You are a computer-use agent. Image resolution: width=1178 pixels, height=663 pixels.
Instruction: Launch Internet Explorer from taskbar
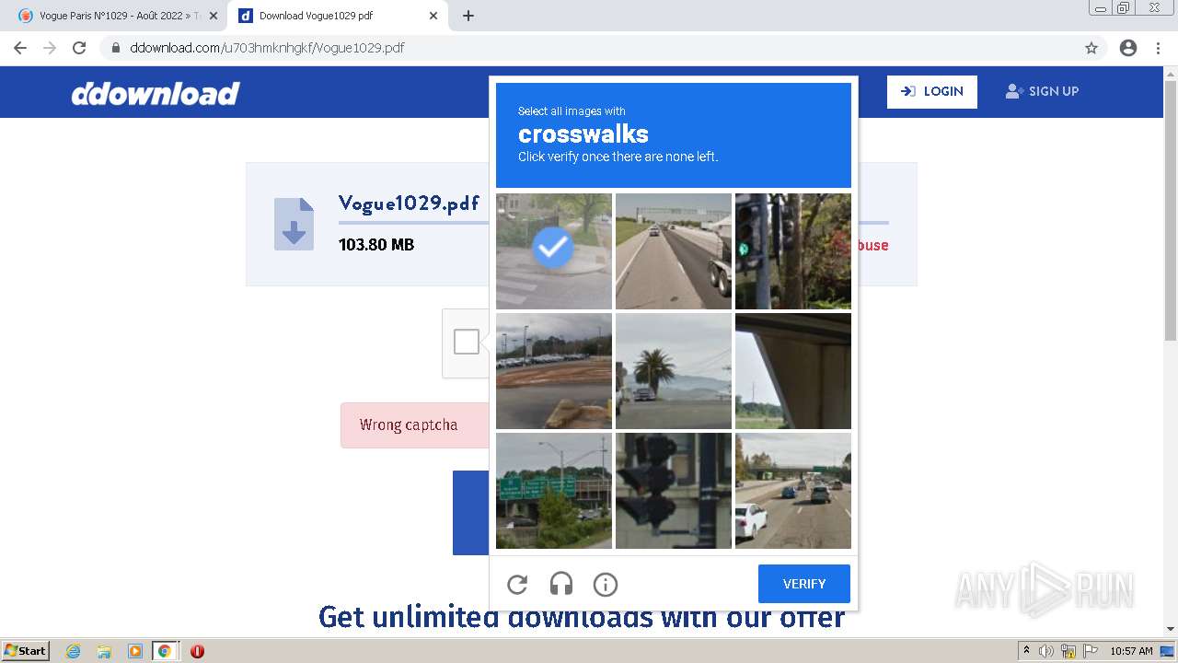coord(74,651)
